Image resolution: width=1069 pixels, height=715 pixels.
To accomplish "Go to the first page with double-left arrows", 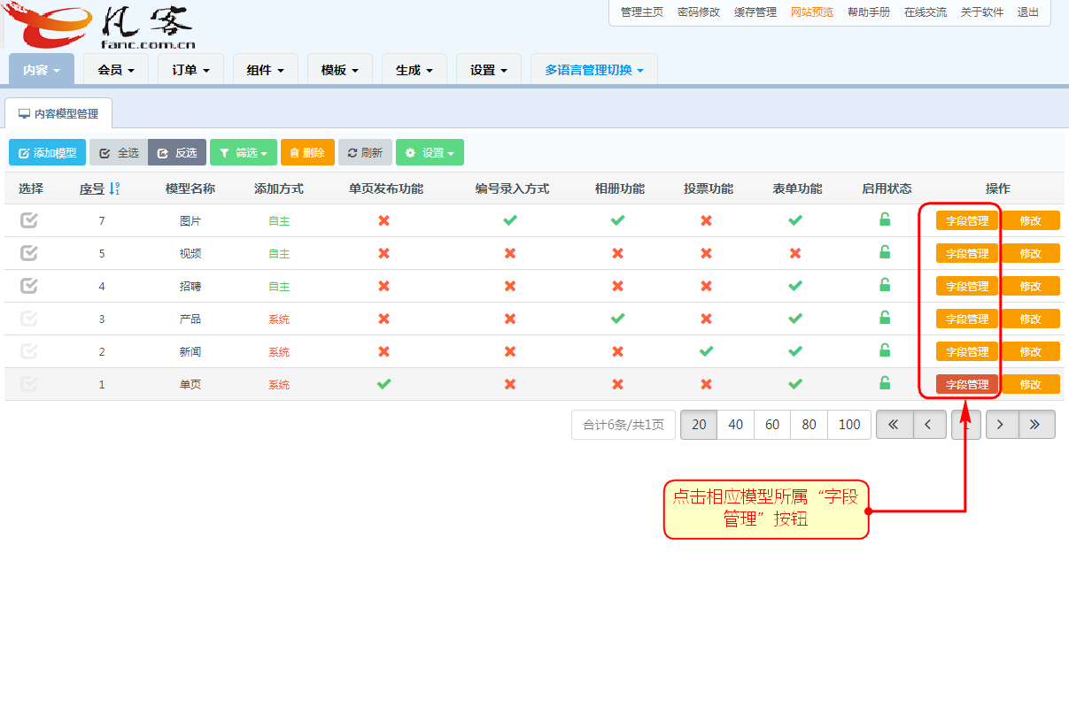I will [x=894, y=425].
